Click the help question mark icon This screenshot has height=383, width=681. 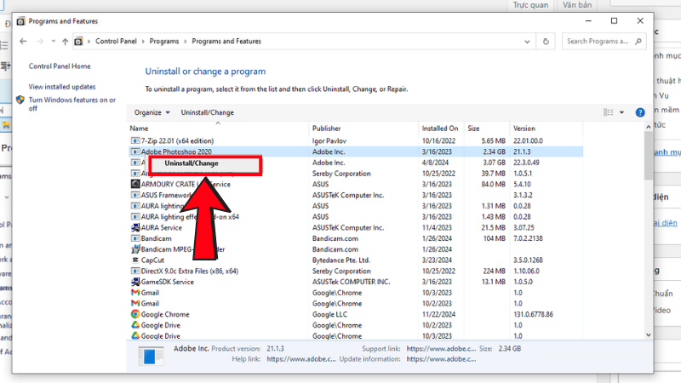[640, 112]
